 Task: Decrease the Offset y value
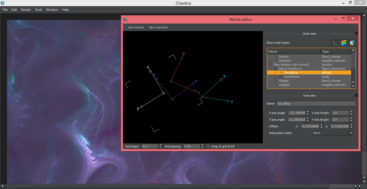pos(351,128)
